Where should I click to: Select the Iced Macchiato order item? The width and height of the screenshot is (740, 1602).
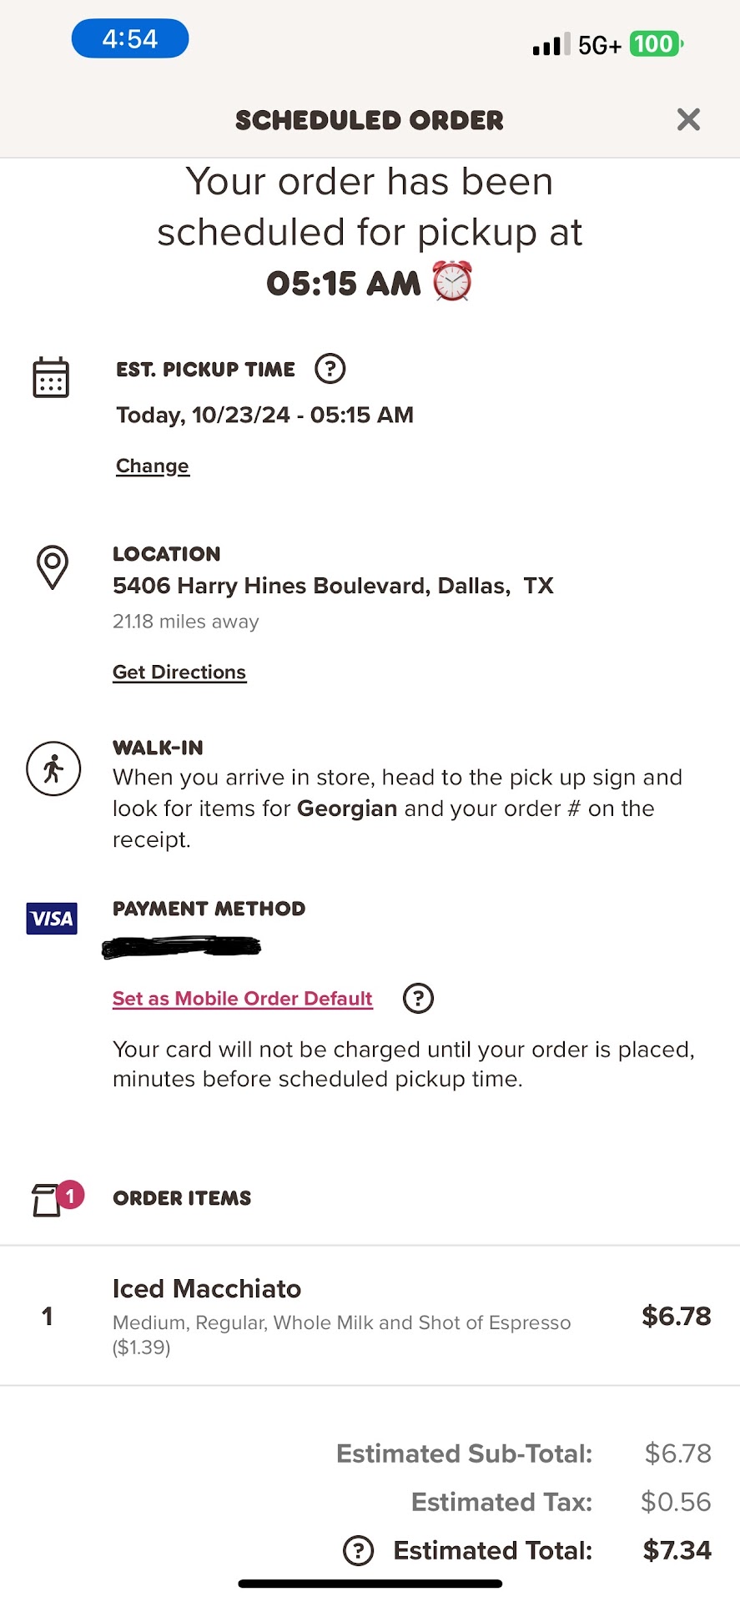207,1289
